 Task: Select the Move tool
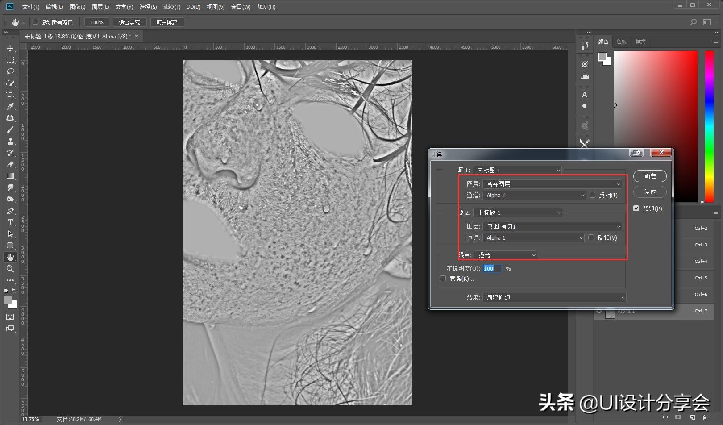[x=10, y=48]
